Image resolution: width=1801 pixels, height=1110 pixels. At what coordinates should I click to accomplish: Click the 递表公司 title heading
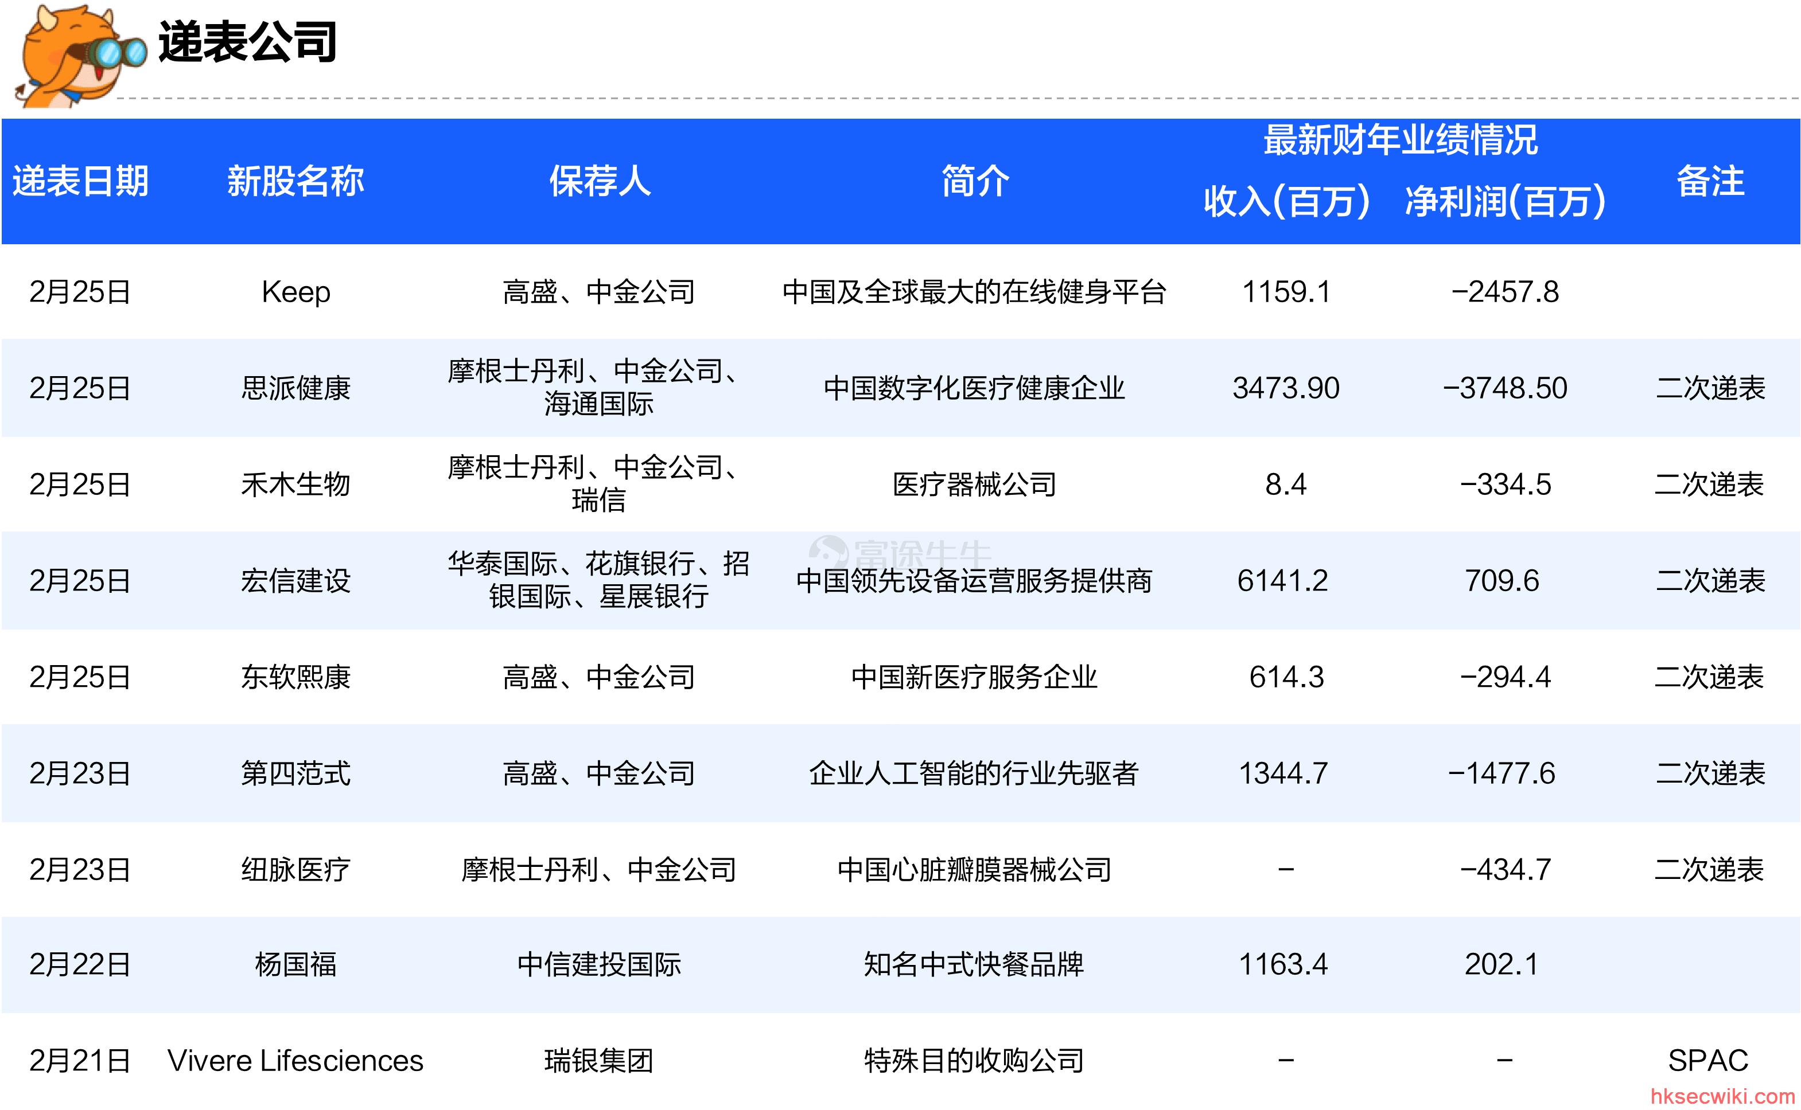point(247,42)
